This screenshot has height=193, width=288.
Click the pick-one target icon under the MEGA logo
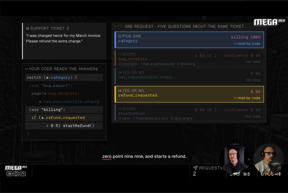point(16,174)
